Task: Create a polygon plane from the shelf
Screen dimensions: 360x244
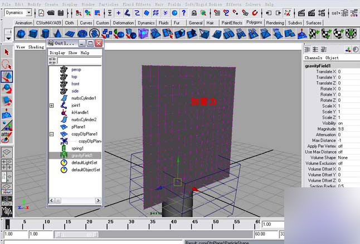Action: [x=70, y=34]
